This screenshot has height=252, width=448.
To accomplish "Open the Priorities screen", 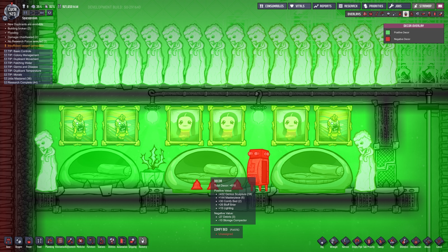I will pos(374,6).
